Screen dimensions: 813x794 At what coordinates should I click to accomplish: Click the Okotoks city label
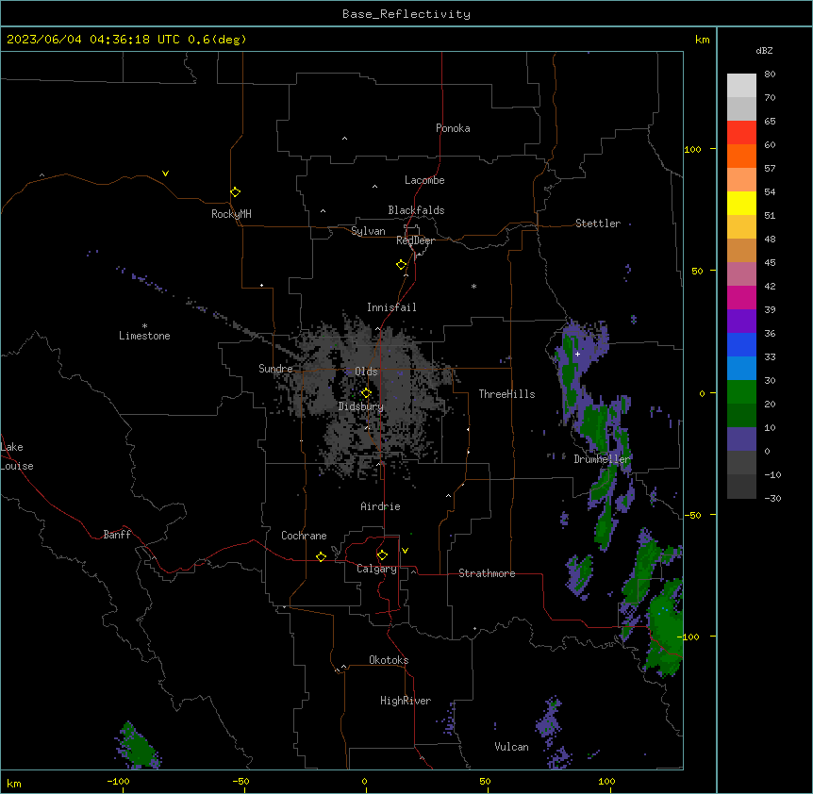click(x=389, y=660)
